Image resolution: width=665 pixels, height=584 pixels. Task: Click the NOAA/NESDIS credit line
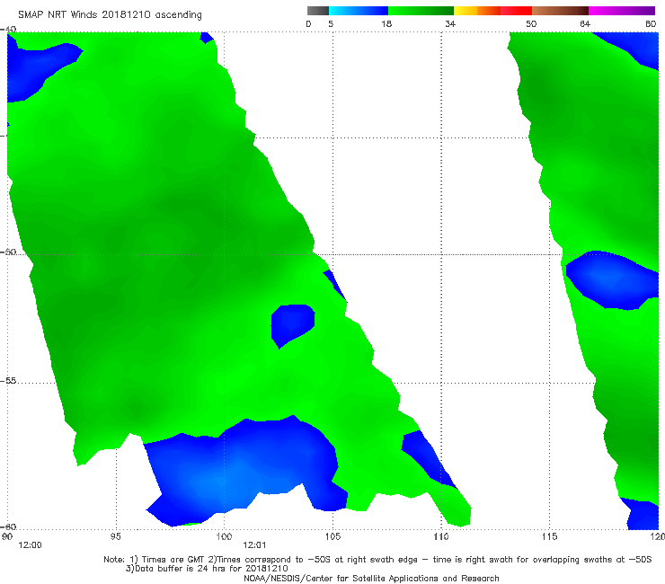371,578
